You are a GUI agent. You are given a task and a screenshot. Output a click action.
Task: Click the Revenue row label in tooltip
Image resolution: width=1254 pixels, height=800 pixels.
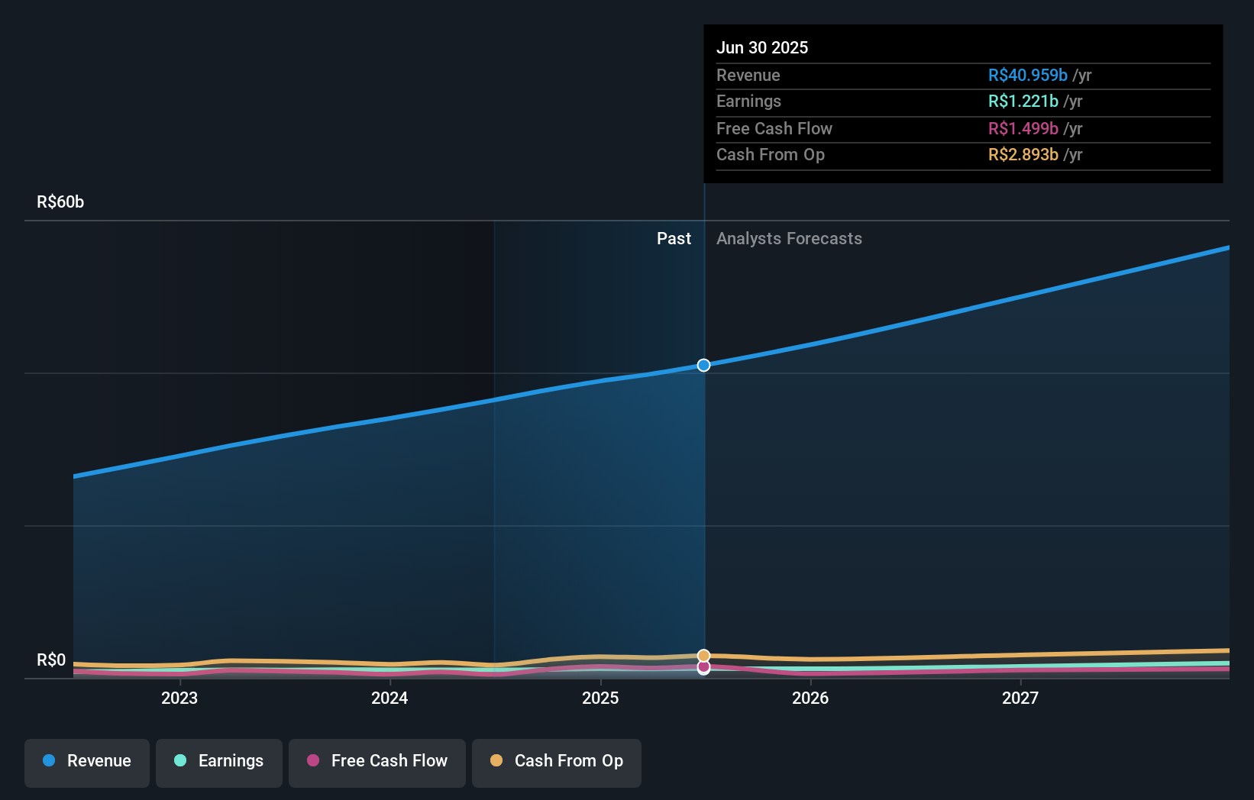[x=748, y=75]
